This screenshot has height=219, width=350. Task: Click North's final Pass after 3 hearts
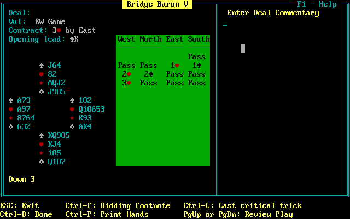pos(148,83)
